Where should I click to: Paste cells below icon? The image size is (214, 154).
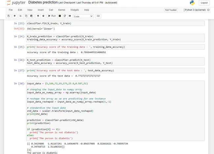(32, 16)
